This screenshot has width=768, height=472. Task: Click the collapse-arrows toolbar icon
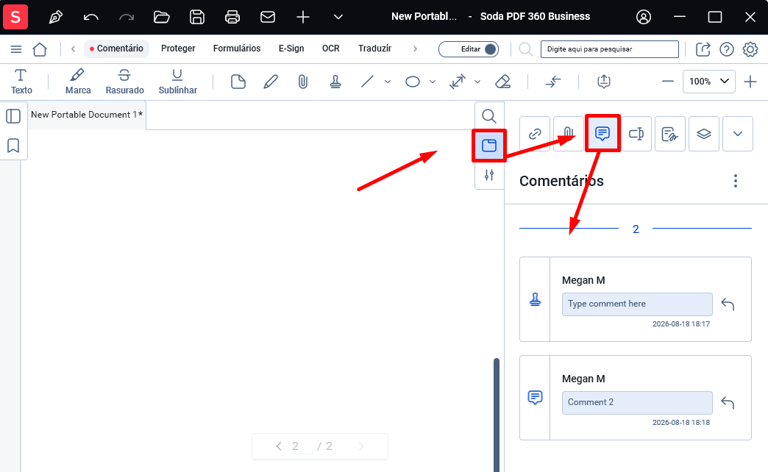pyautogui.click(x=553, y=82)
